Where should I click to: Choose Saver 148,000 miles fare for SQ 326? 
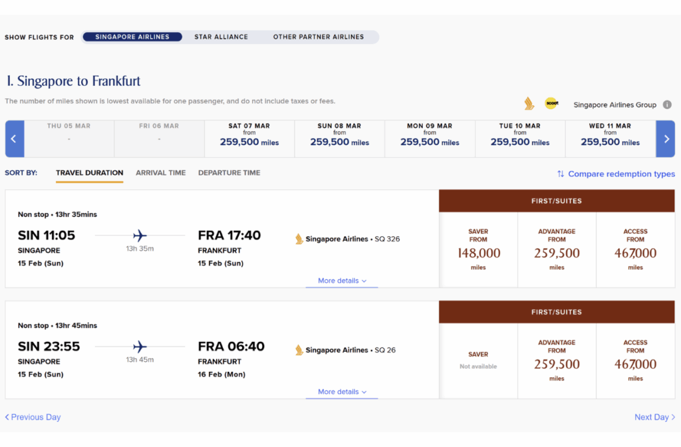click(478, 250)
